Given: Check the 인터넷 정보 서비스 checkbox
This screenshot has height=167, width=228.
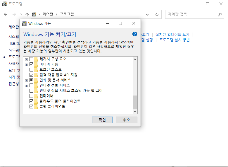Looking at the screenshot, I should pos(31,85).
